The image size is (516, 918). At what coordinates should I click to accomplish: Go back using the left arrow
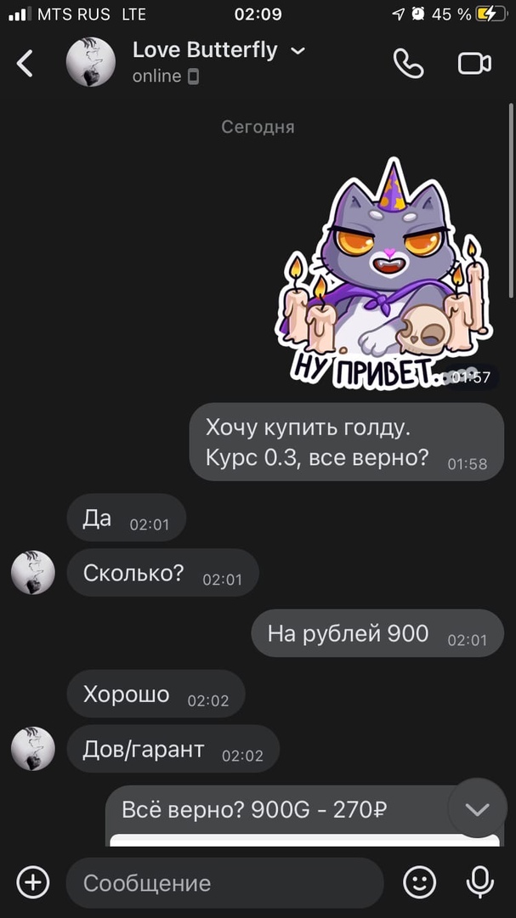coord(25,63)
